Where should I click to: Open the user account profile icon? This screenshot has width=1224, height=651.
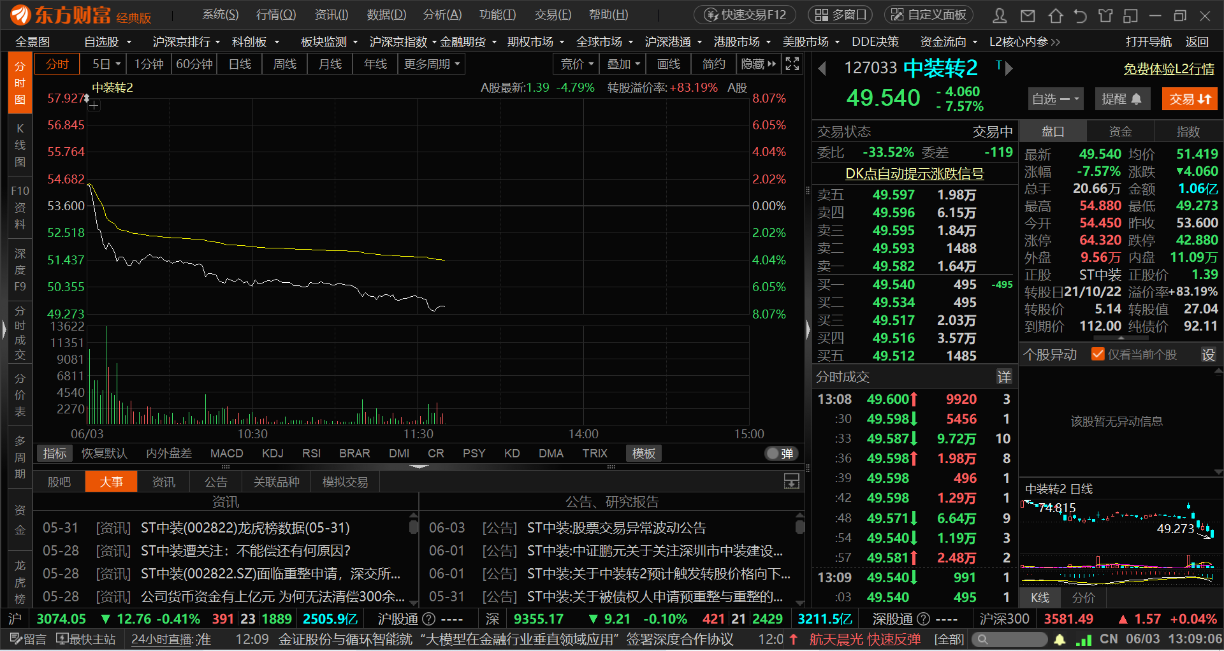tap(1000, 15)
